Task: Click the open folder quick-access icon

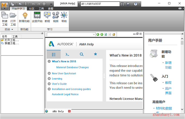Action: click(x=20, y=4)
